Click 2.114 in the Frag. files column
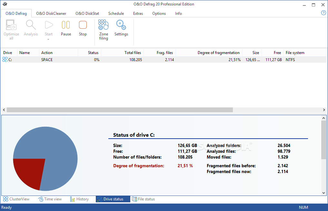328x211 pixels. click(x=169, y=60)
